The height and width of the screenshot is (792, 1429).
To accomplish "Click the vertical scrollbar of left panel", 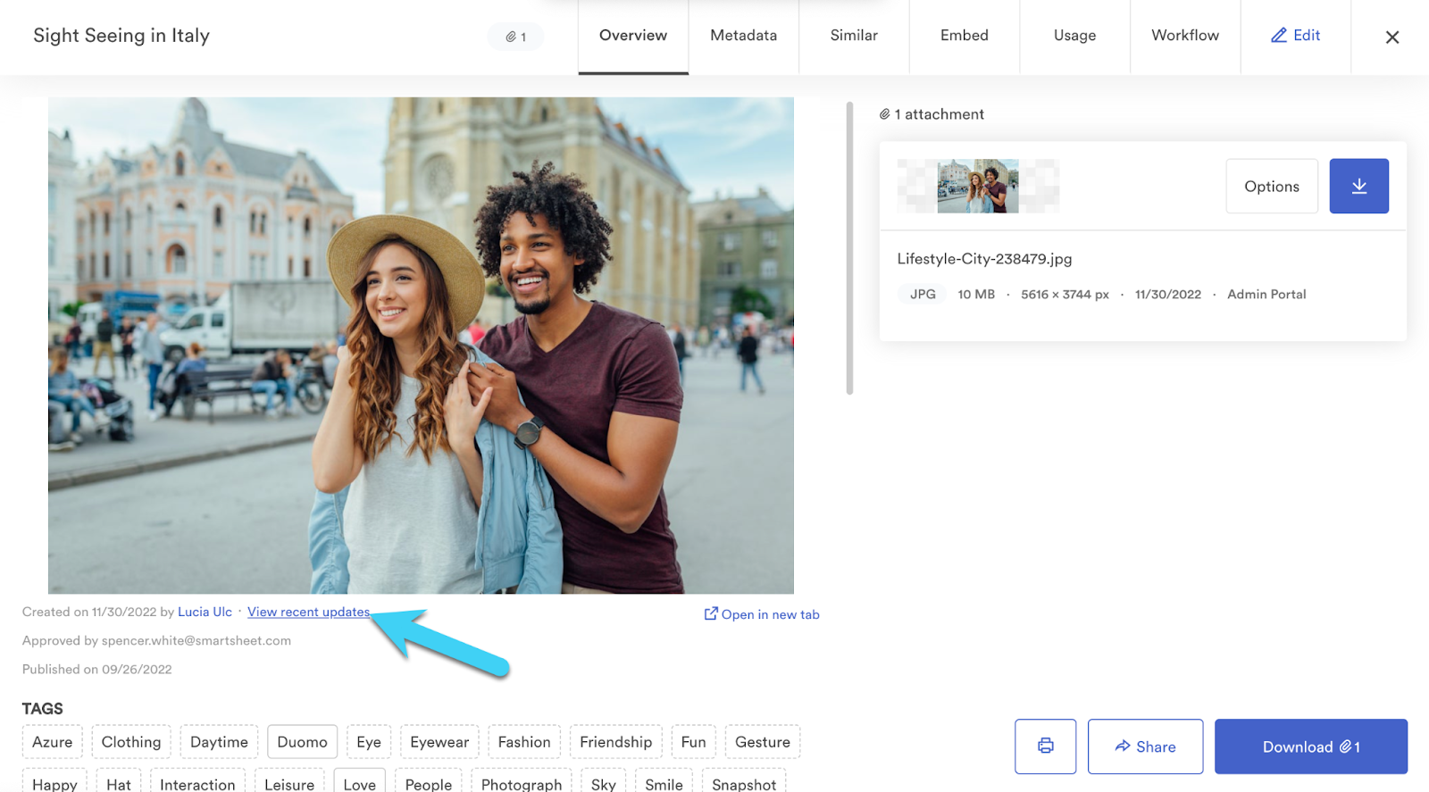I will (849, 248).
